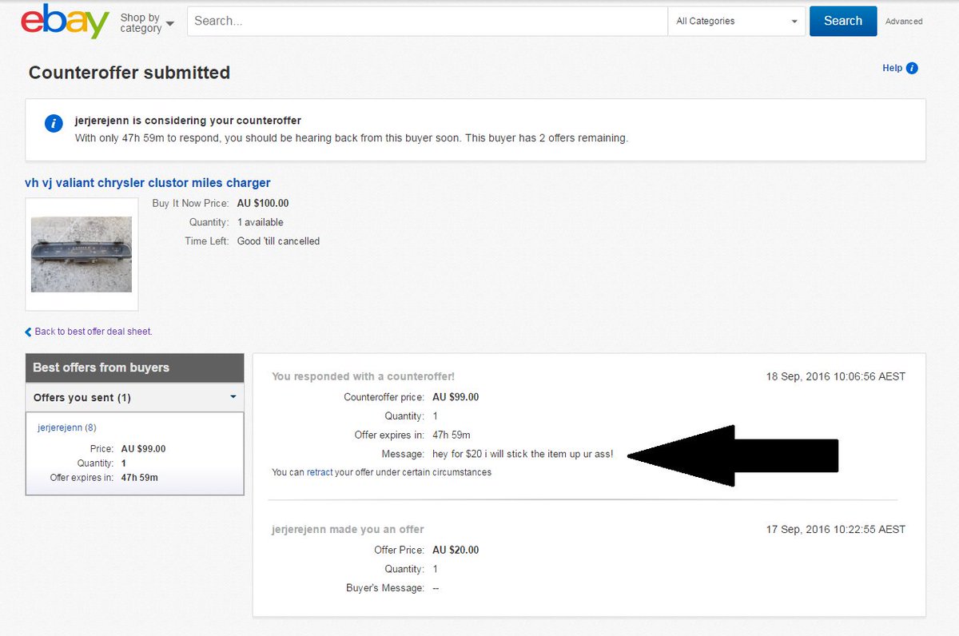Open the Help link
Image resolution: width=959 pixels, height=636 pixels.
click(892, 68)
